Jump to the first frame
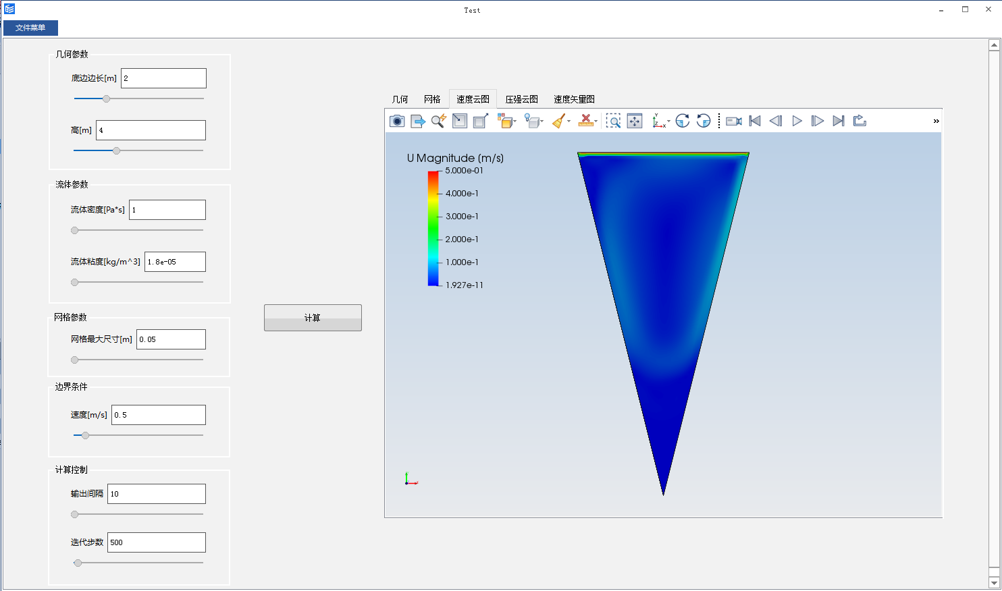This screenshot has height=591, width=1002. [x=755, y=121]
